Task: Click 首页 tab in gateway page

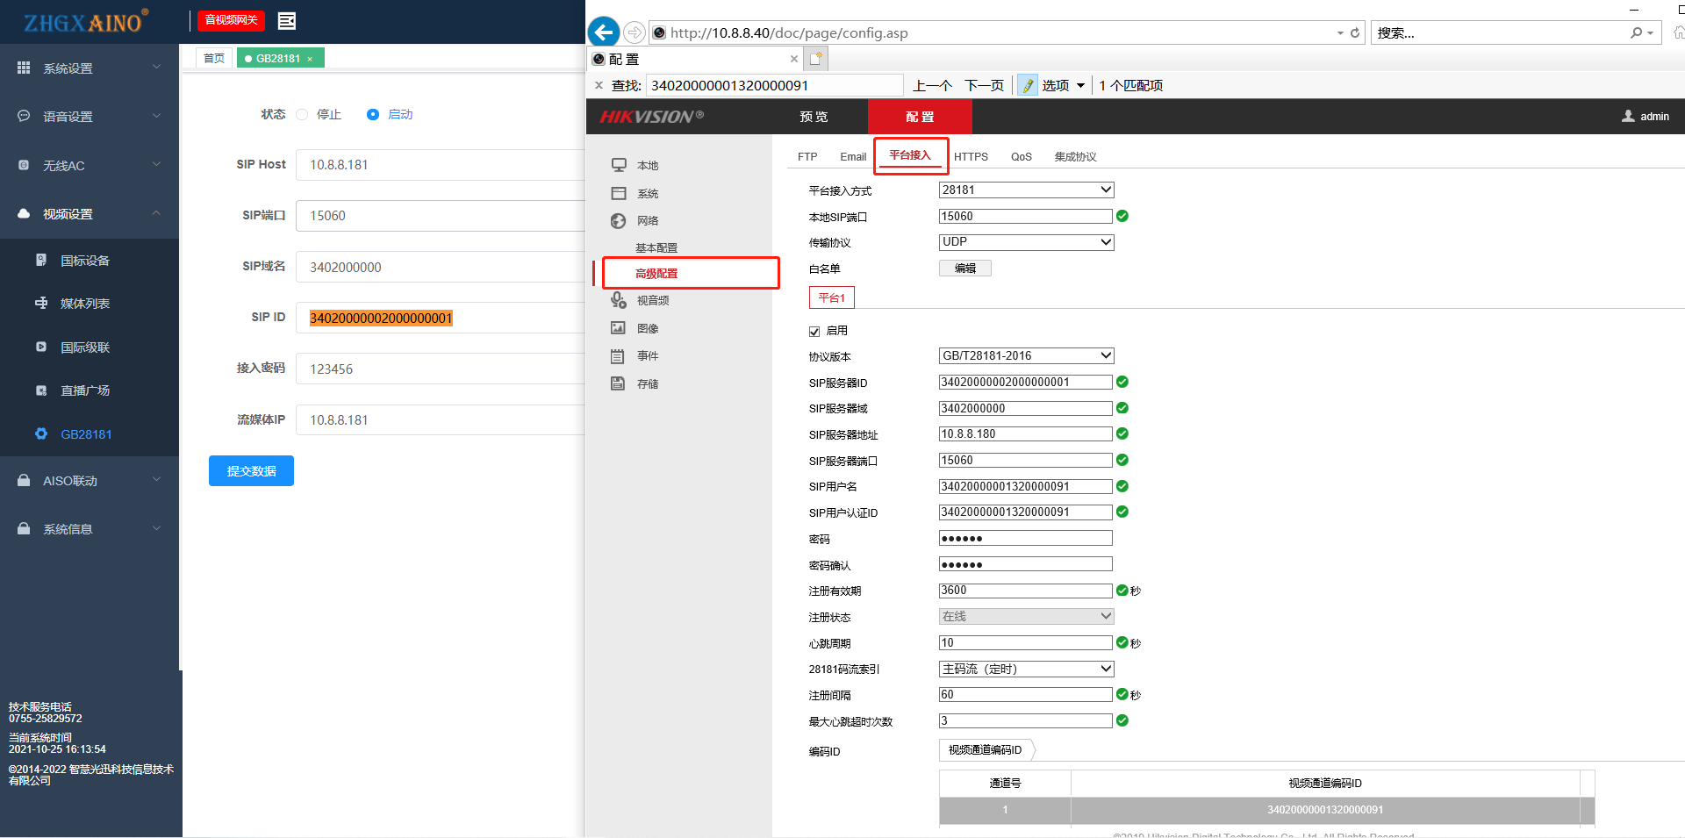Action: pos(214,58)
